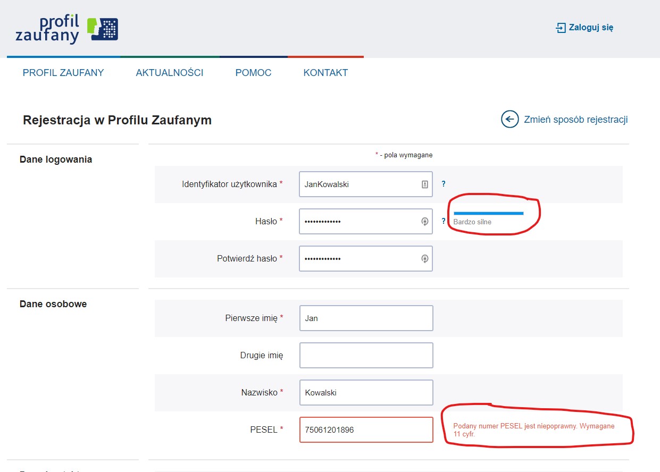Open the POMOC menu item
The image size is (660, 472).
click(x=253, y=73)
